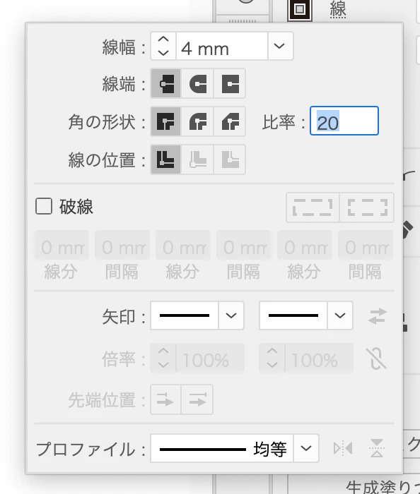Viewport: 420px width, 494px height.
Task: Click the 線 stroke panel link
Action: (x=338, y=8)
